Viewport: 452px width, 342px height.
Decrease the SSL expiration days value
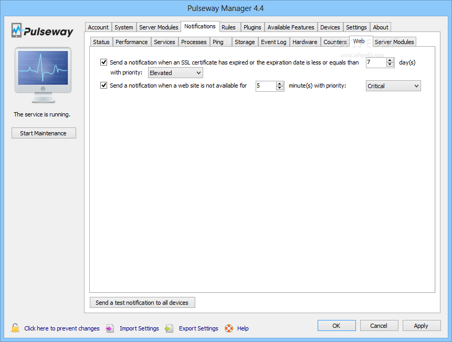[x=390, y=65]
